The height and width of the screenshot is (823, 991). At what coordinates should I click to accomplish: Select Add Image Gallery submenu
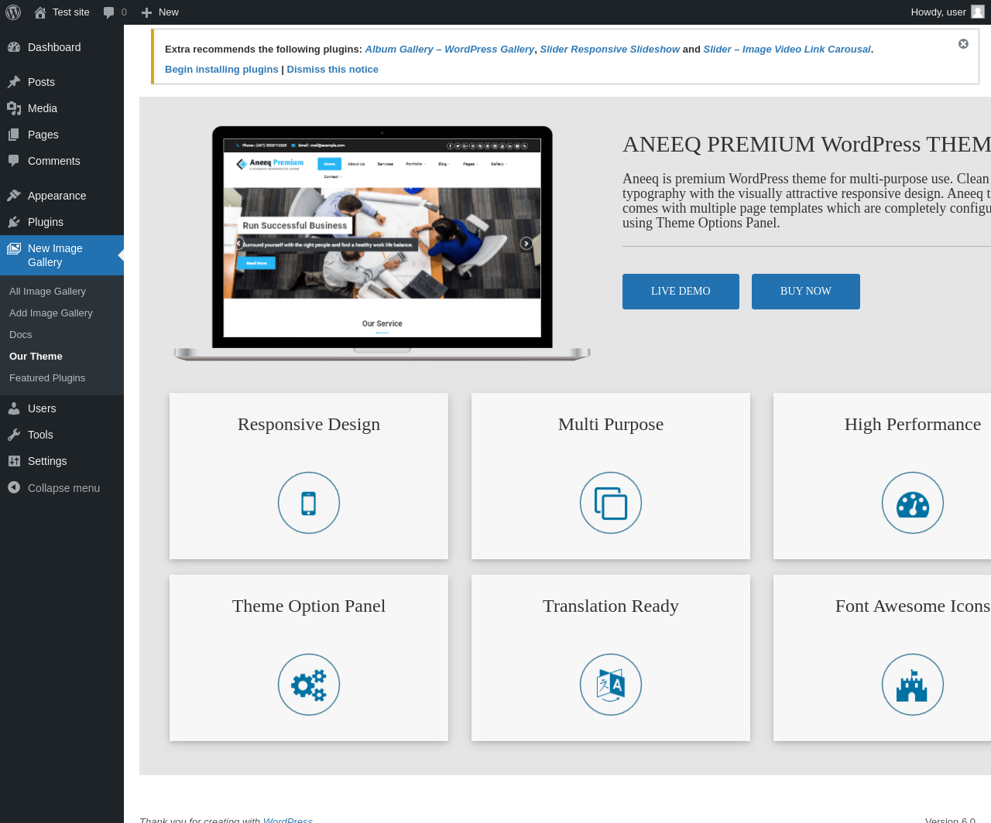pos(50,313)
